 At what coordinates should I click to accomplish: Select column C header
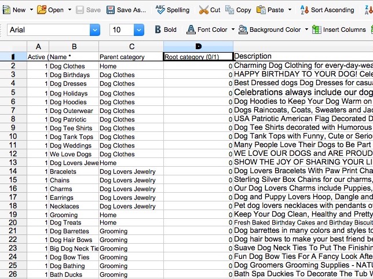(x=131, y=46)
